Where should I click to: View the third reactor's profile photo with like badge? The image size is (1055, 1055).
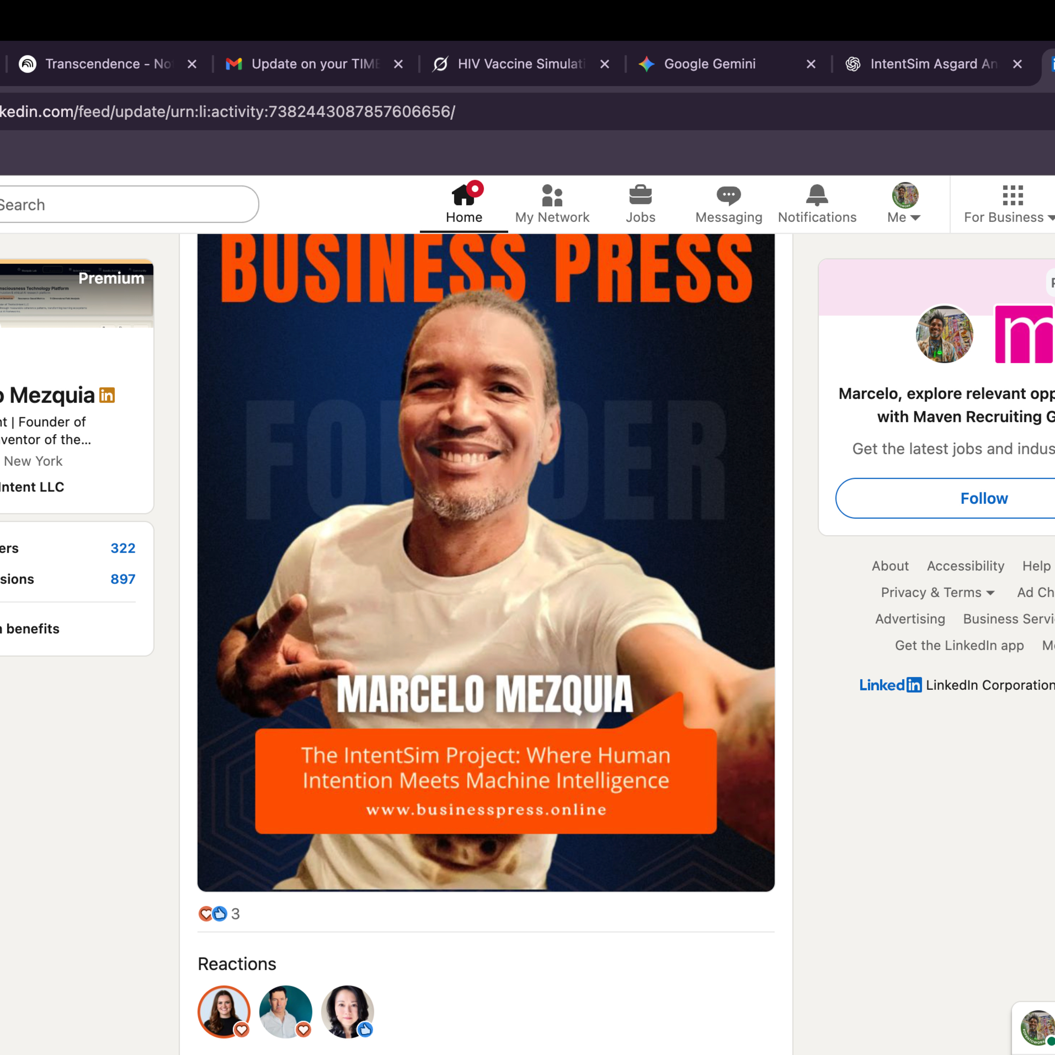click(x=347, y=1011)
